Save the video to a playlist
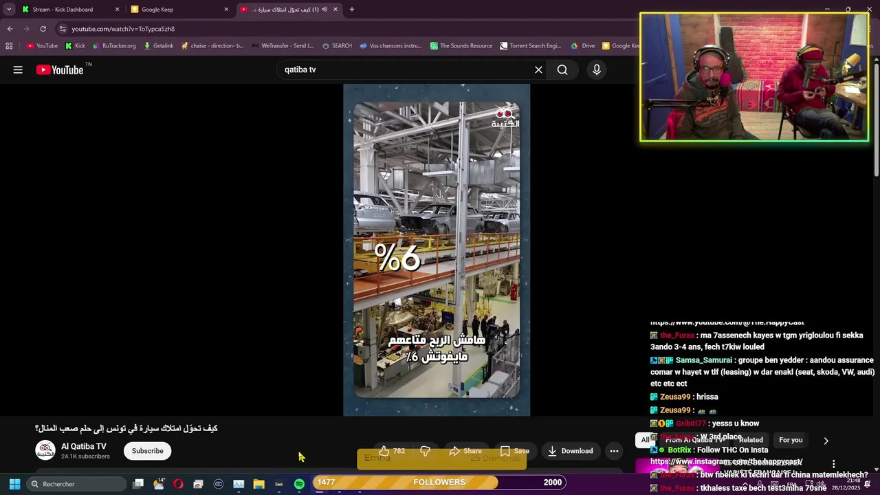Viewport: 880px width, 495px height. 514,451
